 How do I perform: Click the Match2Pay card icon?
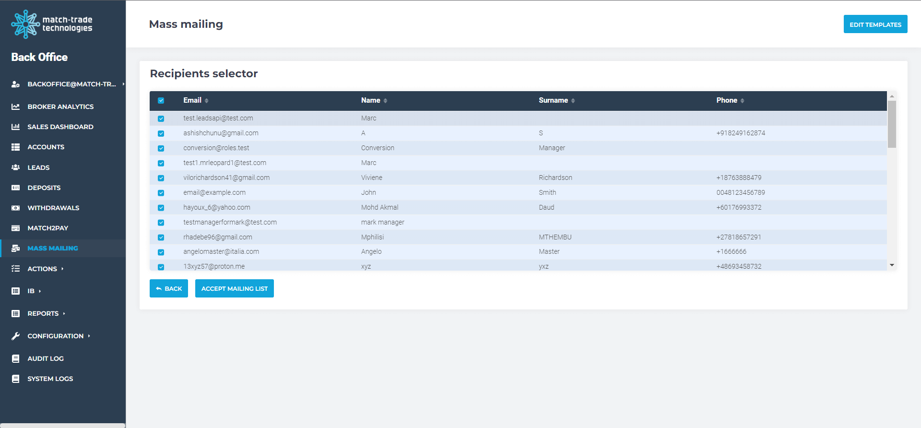click(16, 228)
